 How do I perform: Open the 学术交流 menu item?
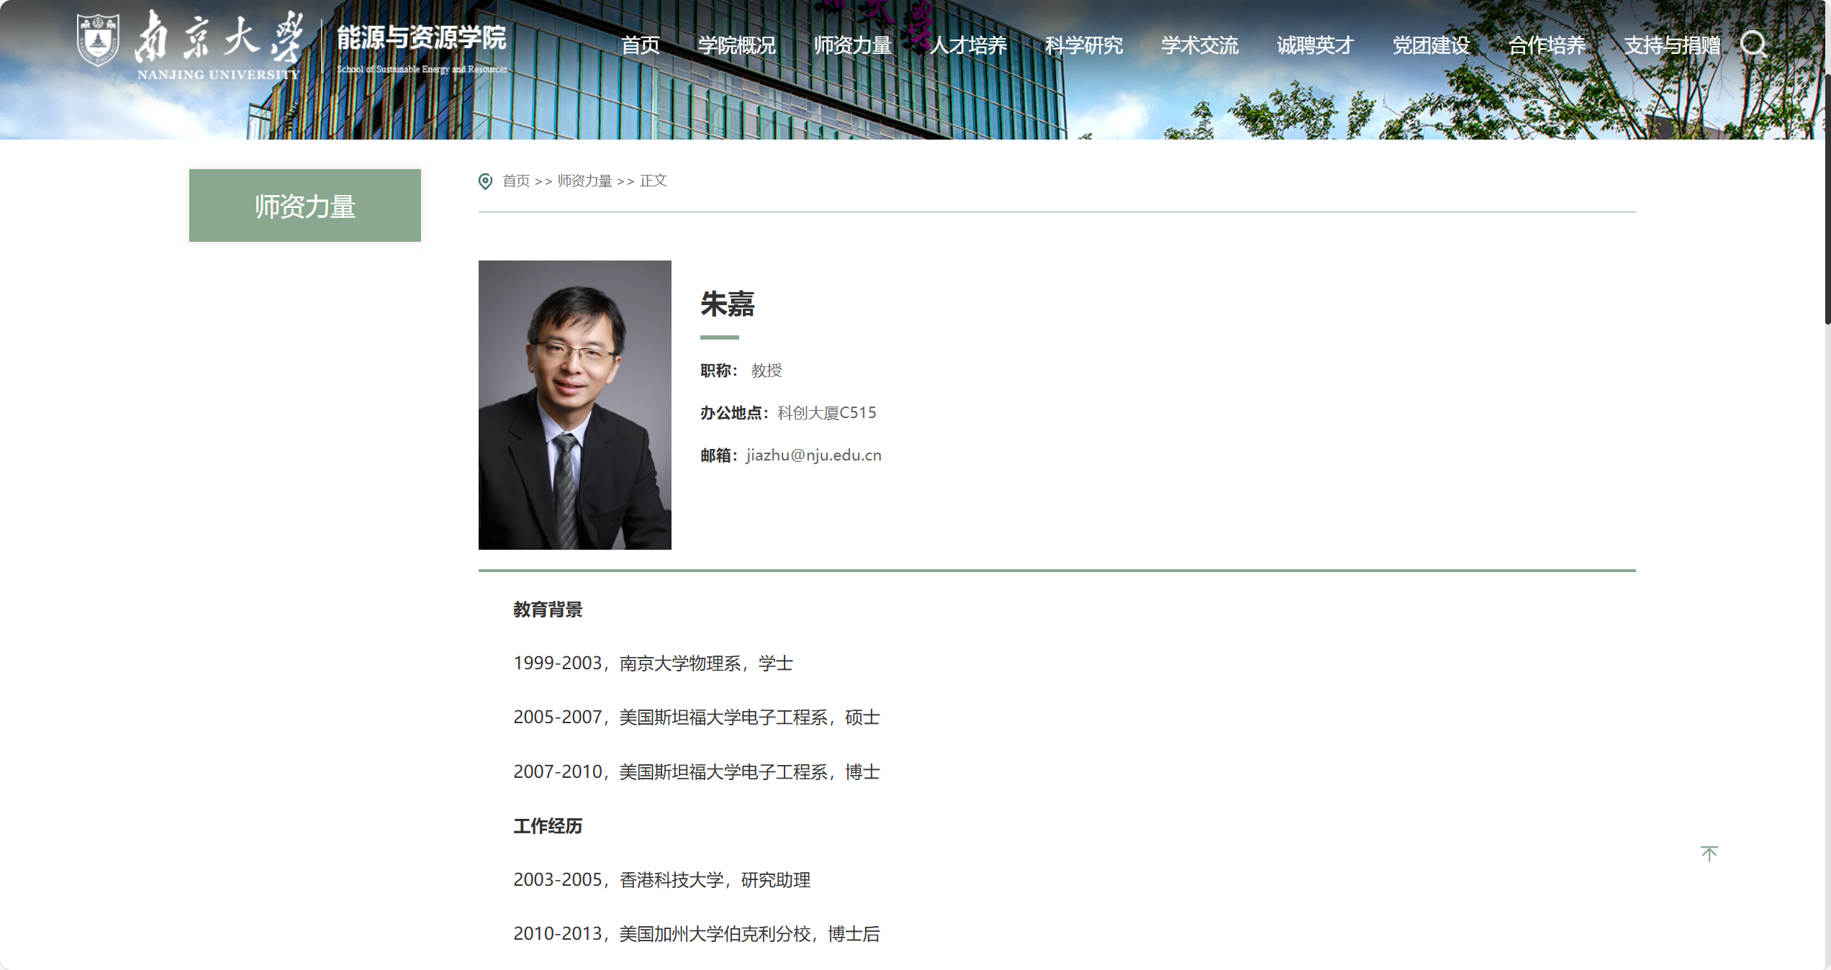point(1200,45)
